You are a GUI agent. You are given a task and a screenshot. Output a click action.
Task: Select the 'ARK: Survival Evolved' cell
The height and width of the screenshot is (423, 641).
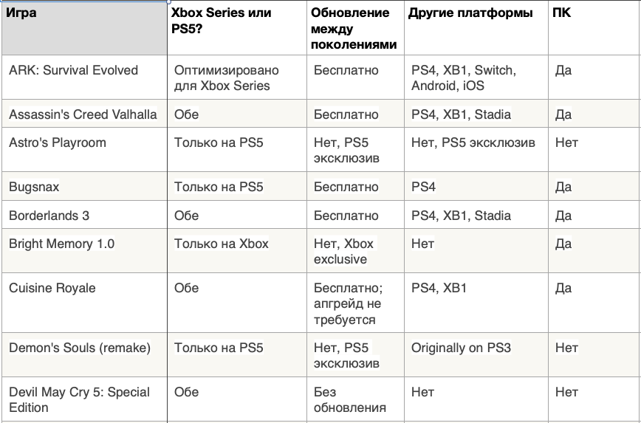[x=74, y=70]
